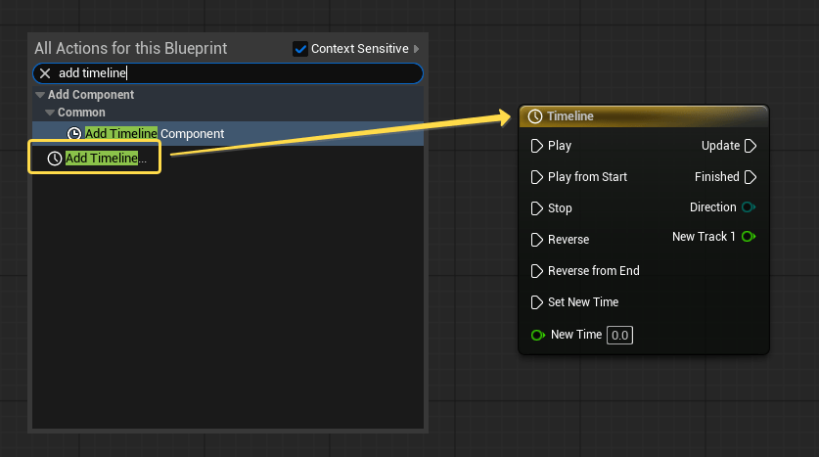Toggle the Context Sensitive checkbox

300,49
